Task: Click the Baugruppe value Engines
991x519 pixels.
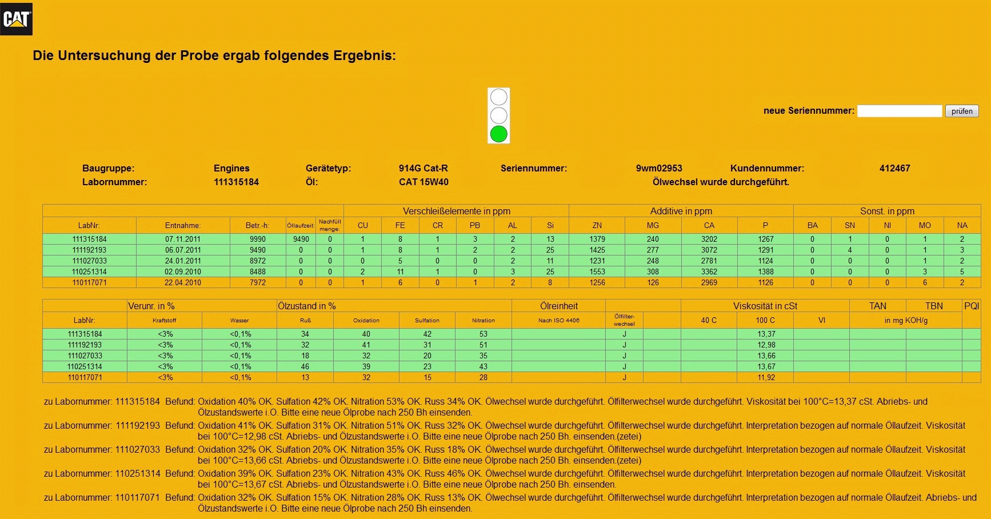Action: click(231, 168)
